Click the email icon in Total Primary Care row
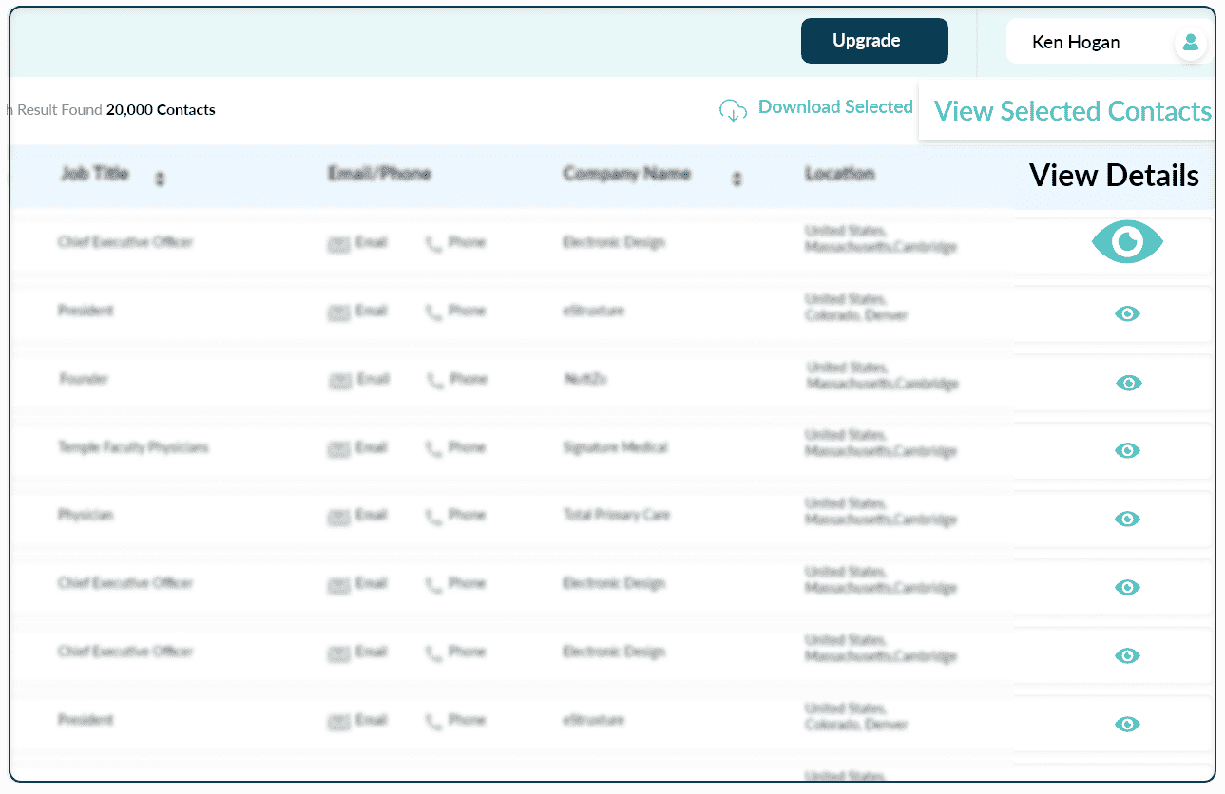Viewport: 1225px width, 794px height. (339, 517)
